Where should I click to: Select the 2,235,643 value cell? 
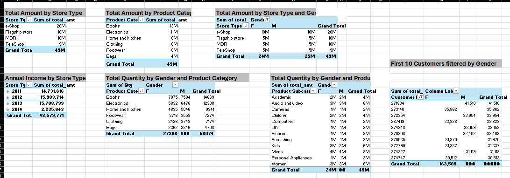[x=49, y=109]
